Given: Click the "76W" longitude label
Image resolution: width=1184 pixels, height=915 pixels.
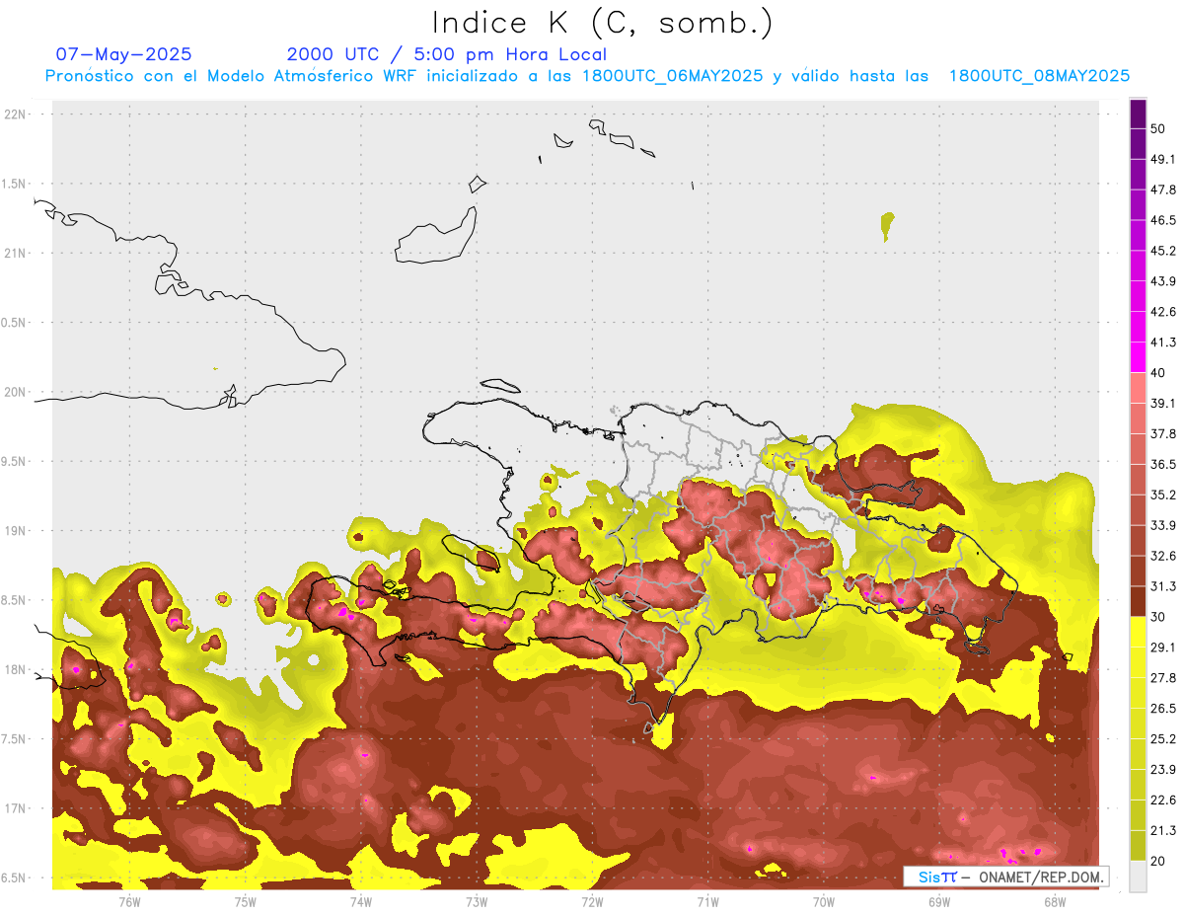Looking at the screenshot, I should (129, 901).
